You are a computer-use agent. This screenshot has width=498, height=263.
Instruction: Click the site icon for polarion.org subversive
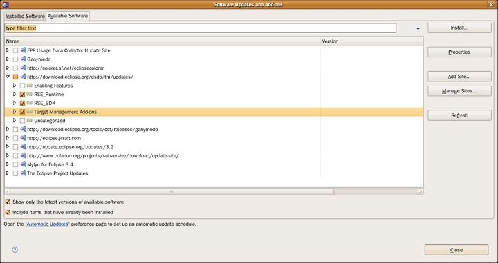click(23, 155)
